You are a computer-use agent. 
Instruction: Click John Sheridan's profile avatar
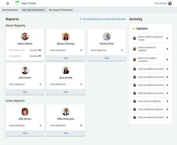(170, 3)
